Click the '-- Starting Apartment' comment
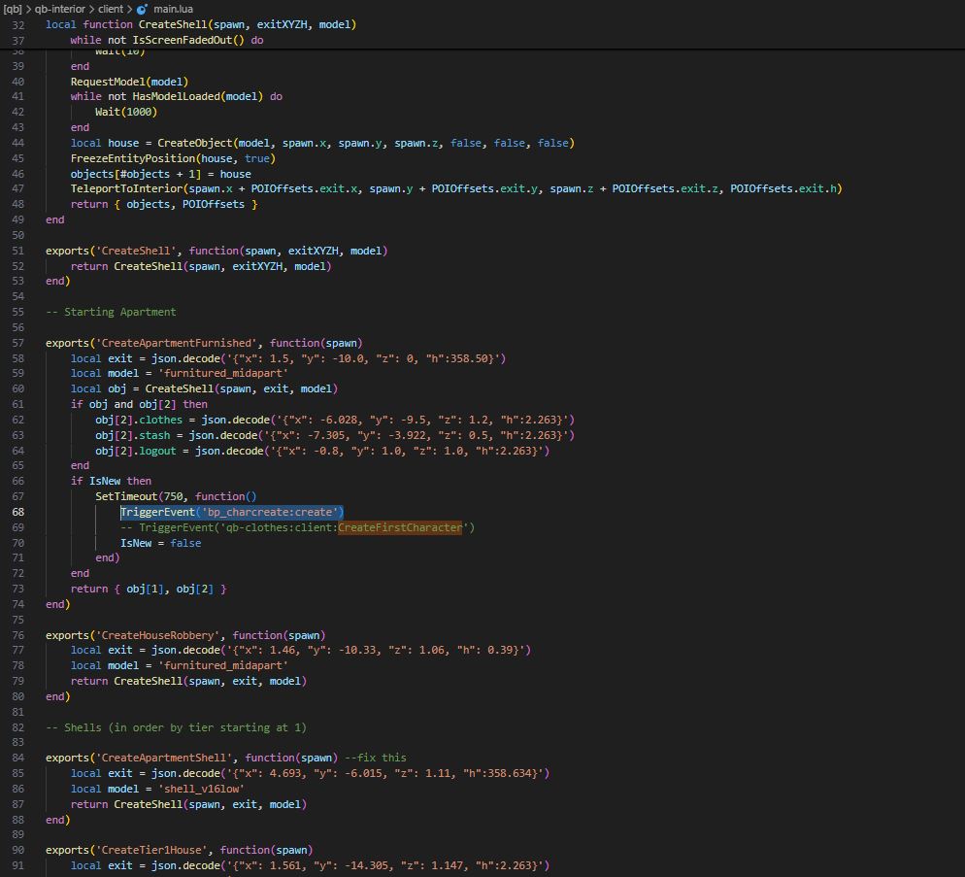The height and width of the screenshot is (877, 965). (111, 312)
